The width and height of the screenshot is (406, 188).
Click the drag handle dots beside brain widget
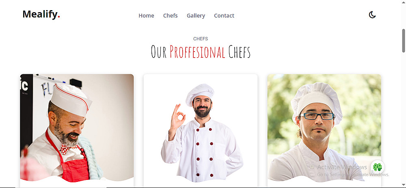point(372,172)
